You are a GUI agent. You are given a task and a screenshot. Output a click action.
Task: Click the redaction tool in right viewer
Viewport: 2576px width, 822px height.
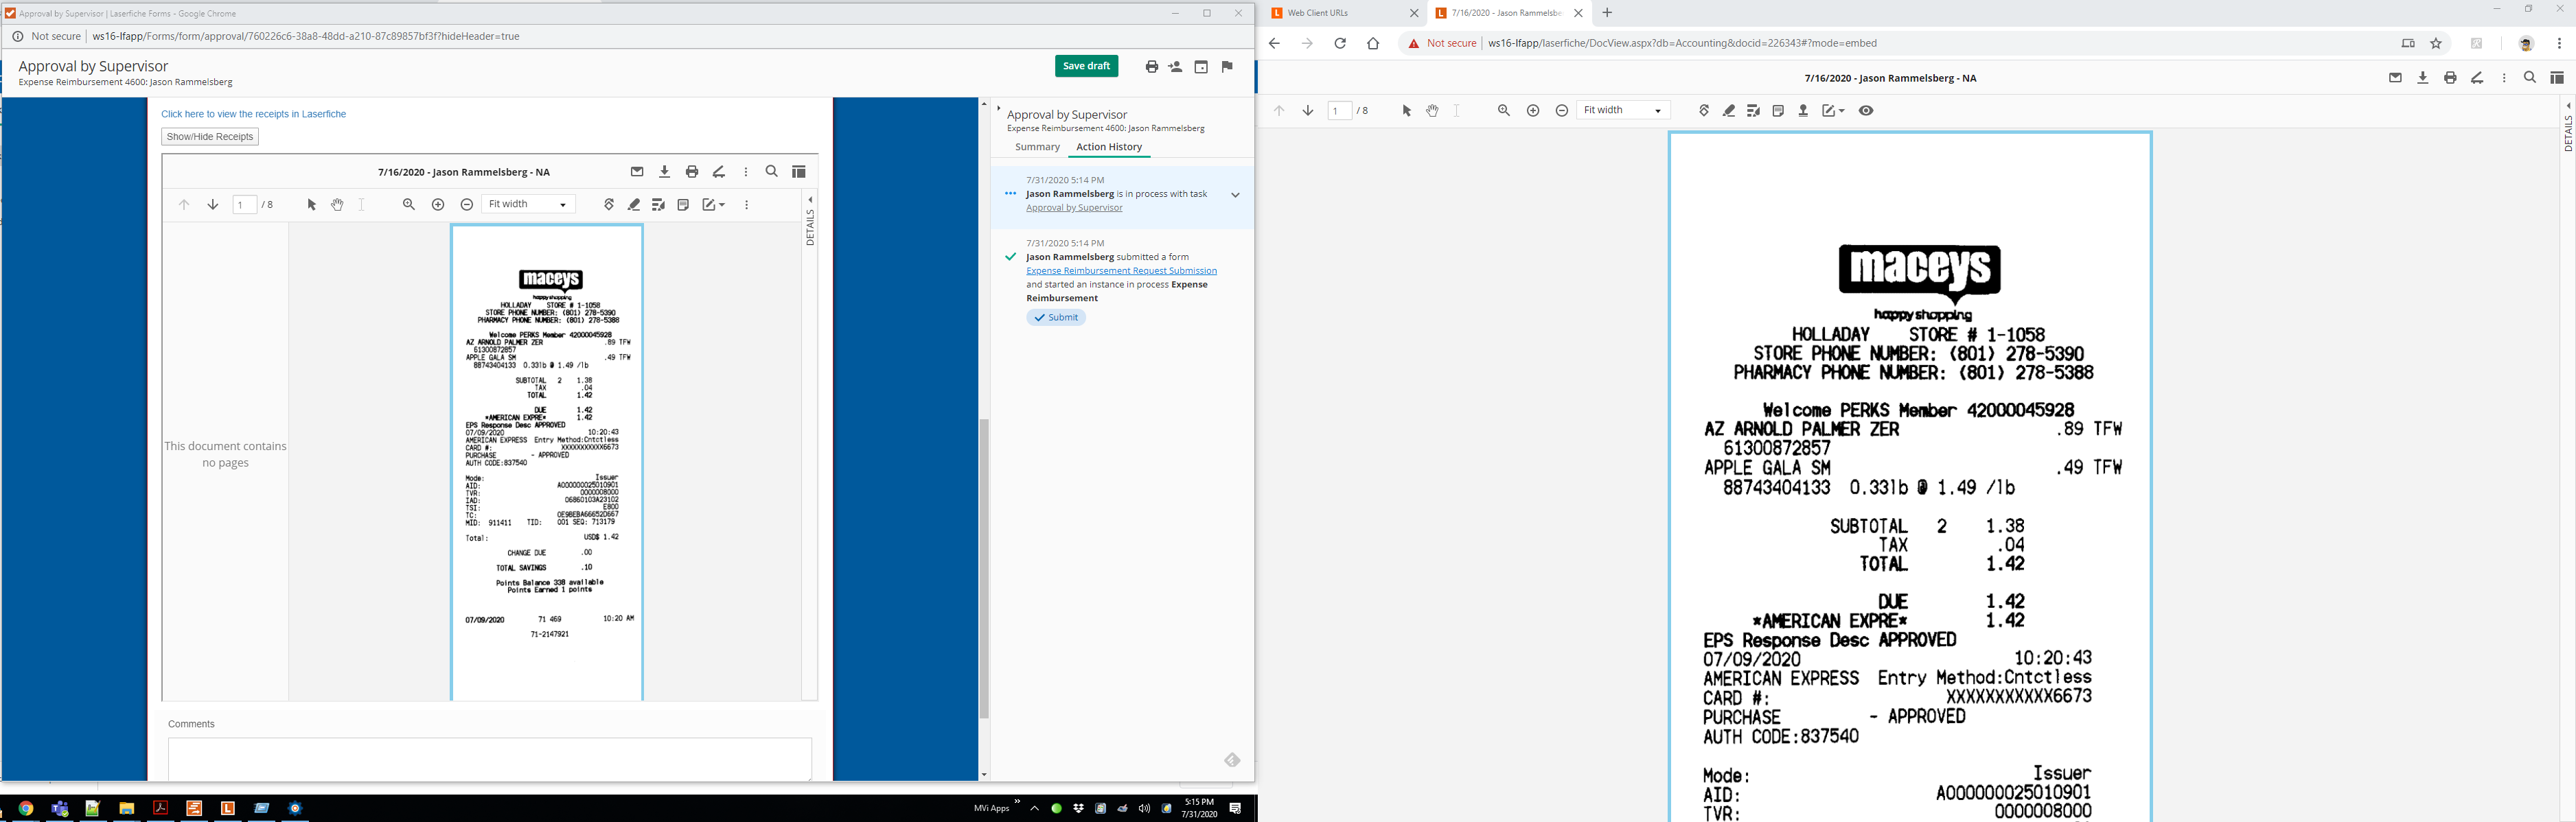click(x=1753, y=111)
